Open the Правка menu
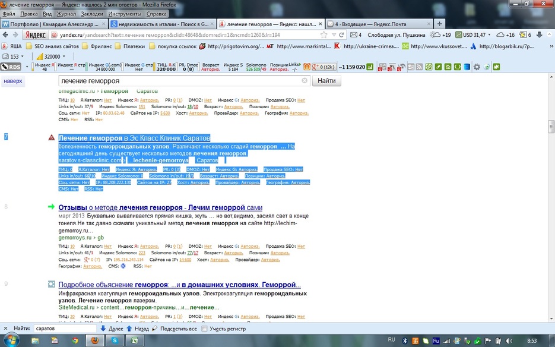Image resolution: width=555 pixels, height=347 pixels. (x=29, y=14)
